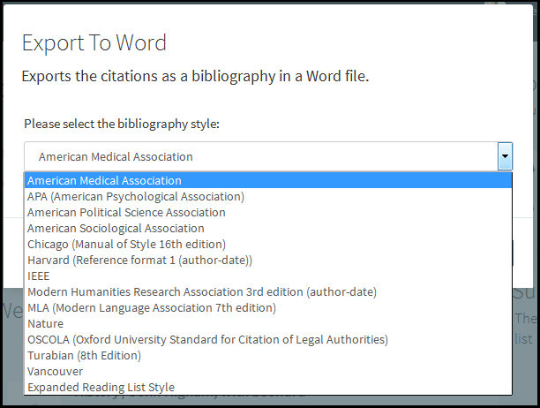Open the bibliography style dropdown arrow

505,156
